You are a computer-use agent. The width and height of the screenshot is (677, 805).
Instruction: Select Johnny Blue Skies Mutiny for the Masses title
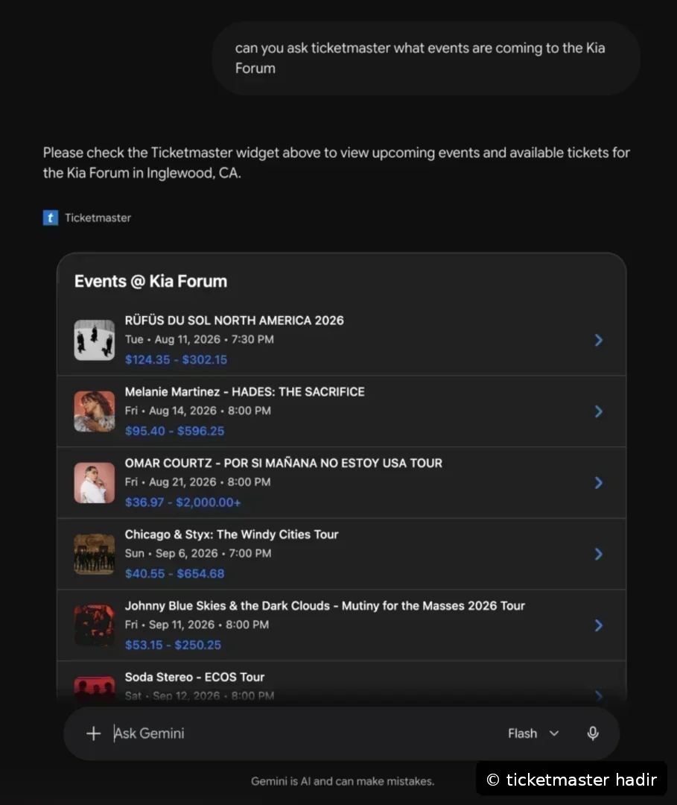point(325,606)
